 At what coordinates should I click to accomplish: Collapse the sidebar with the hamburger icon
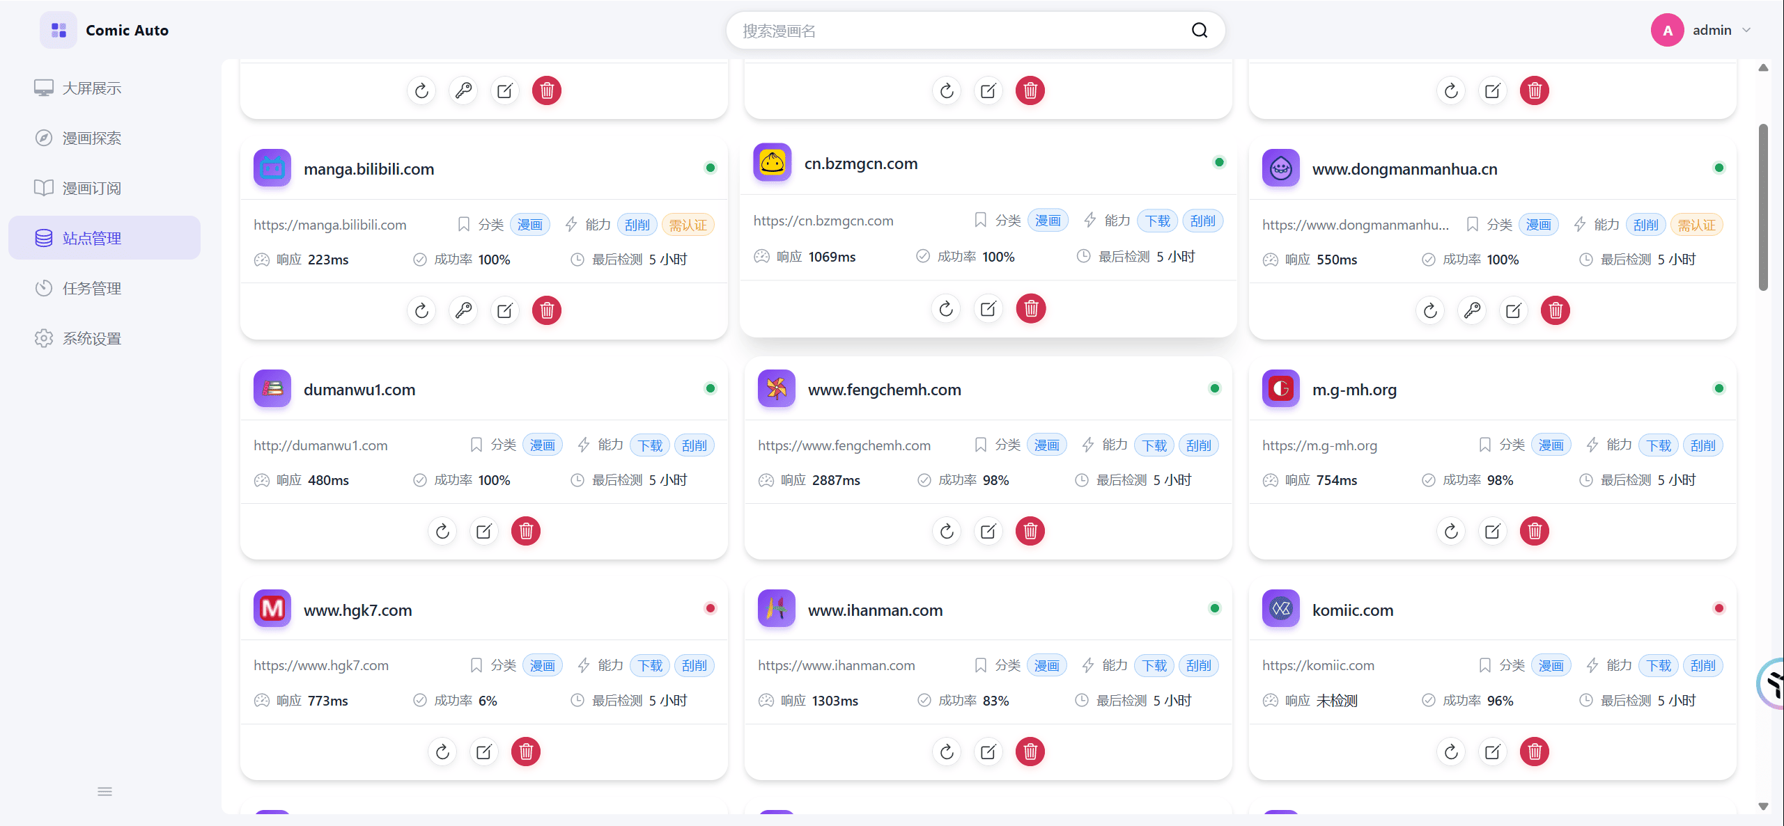pos(104,791)
